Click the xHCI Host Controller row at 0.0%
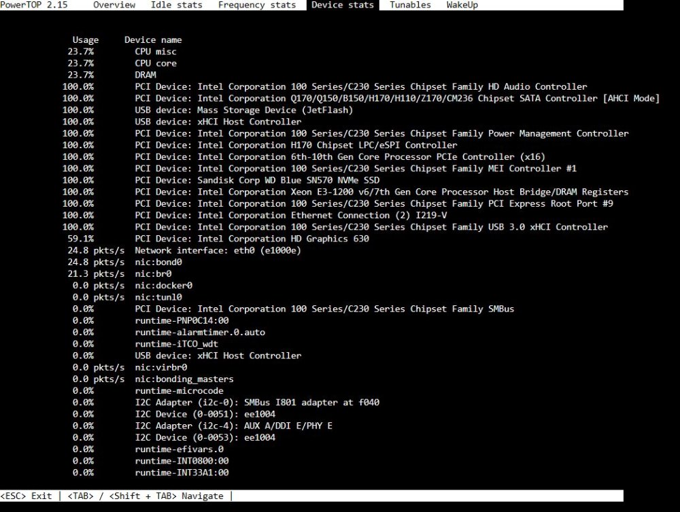Viewport: 680px width, 512px height. point(187,356)
